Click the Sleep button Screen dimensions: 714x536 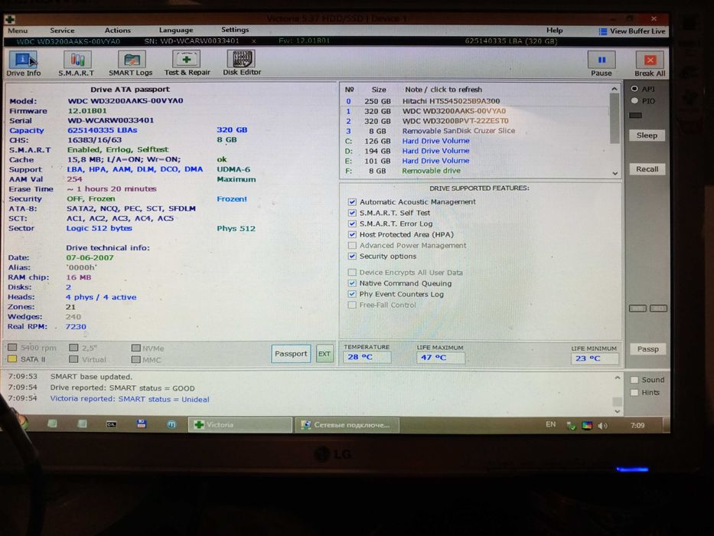point(647,136)
